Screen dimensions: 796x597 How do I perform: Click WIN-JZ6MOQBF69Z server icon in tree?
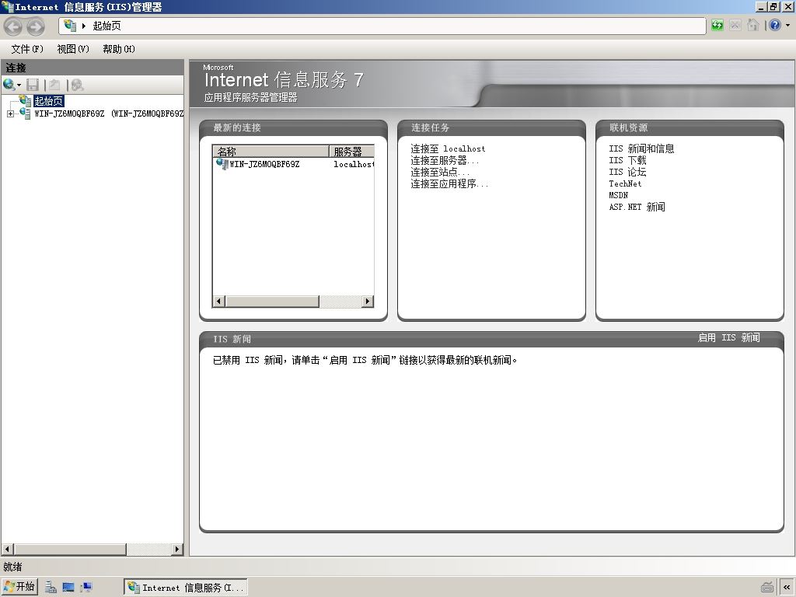pyautogui.click(x=25, y=113)
